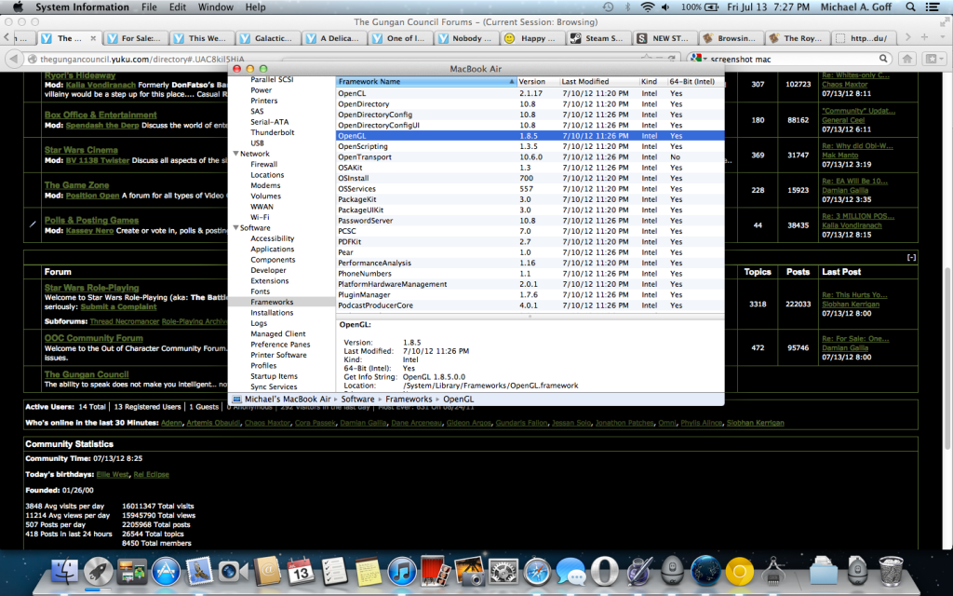Click the Version column header
Image resolution: width=953 pixels, height=596 pixels.
tap(537, 82)
